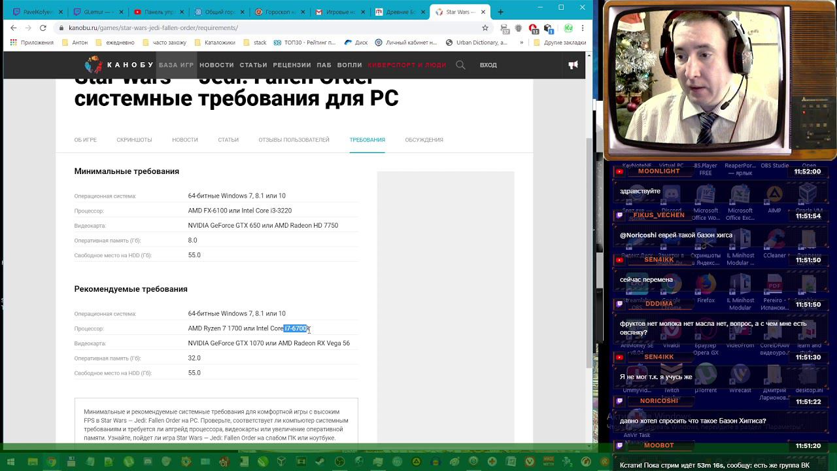Click the ВХОД login button

[x=488, y=65]
